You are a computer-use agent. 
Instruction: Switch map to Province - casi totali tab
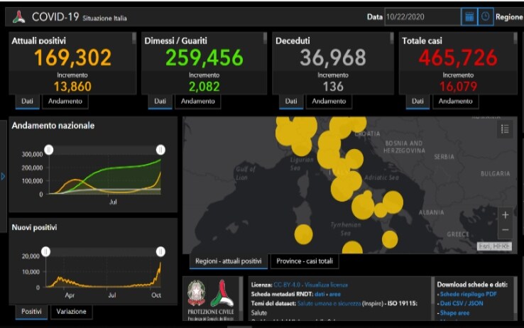(304, 261)
